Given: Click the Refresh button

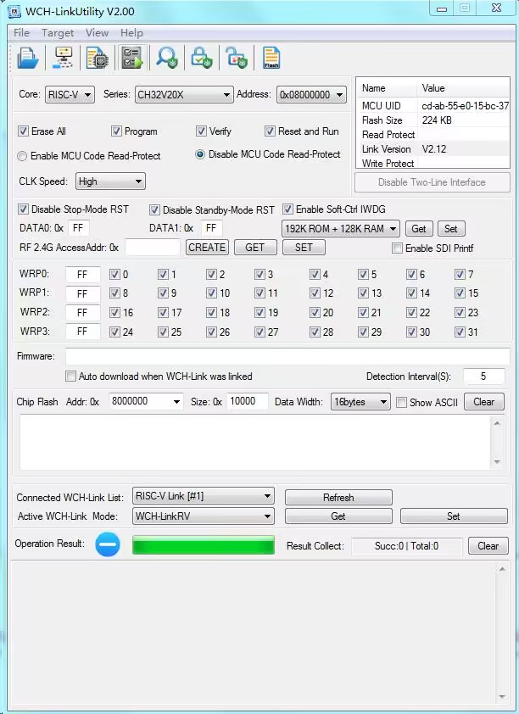Looking at the screenshot, I should tap(338, 497).
